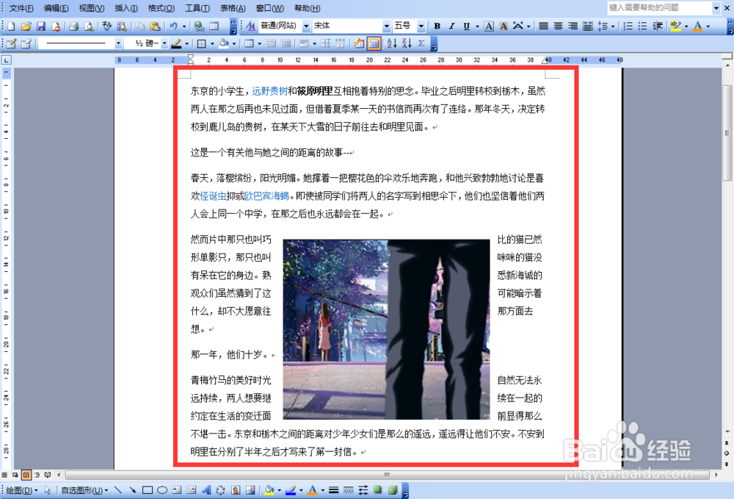Follow the 怪诞虫 hyperlink

click(213, 196)
